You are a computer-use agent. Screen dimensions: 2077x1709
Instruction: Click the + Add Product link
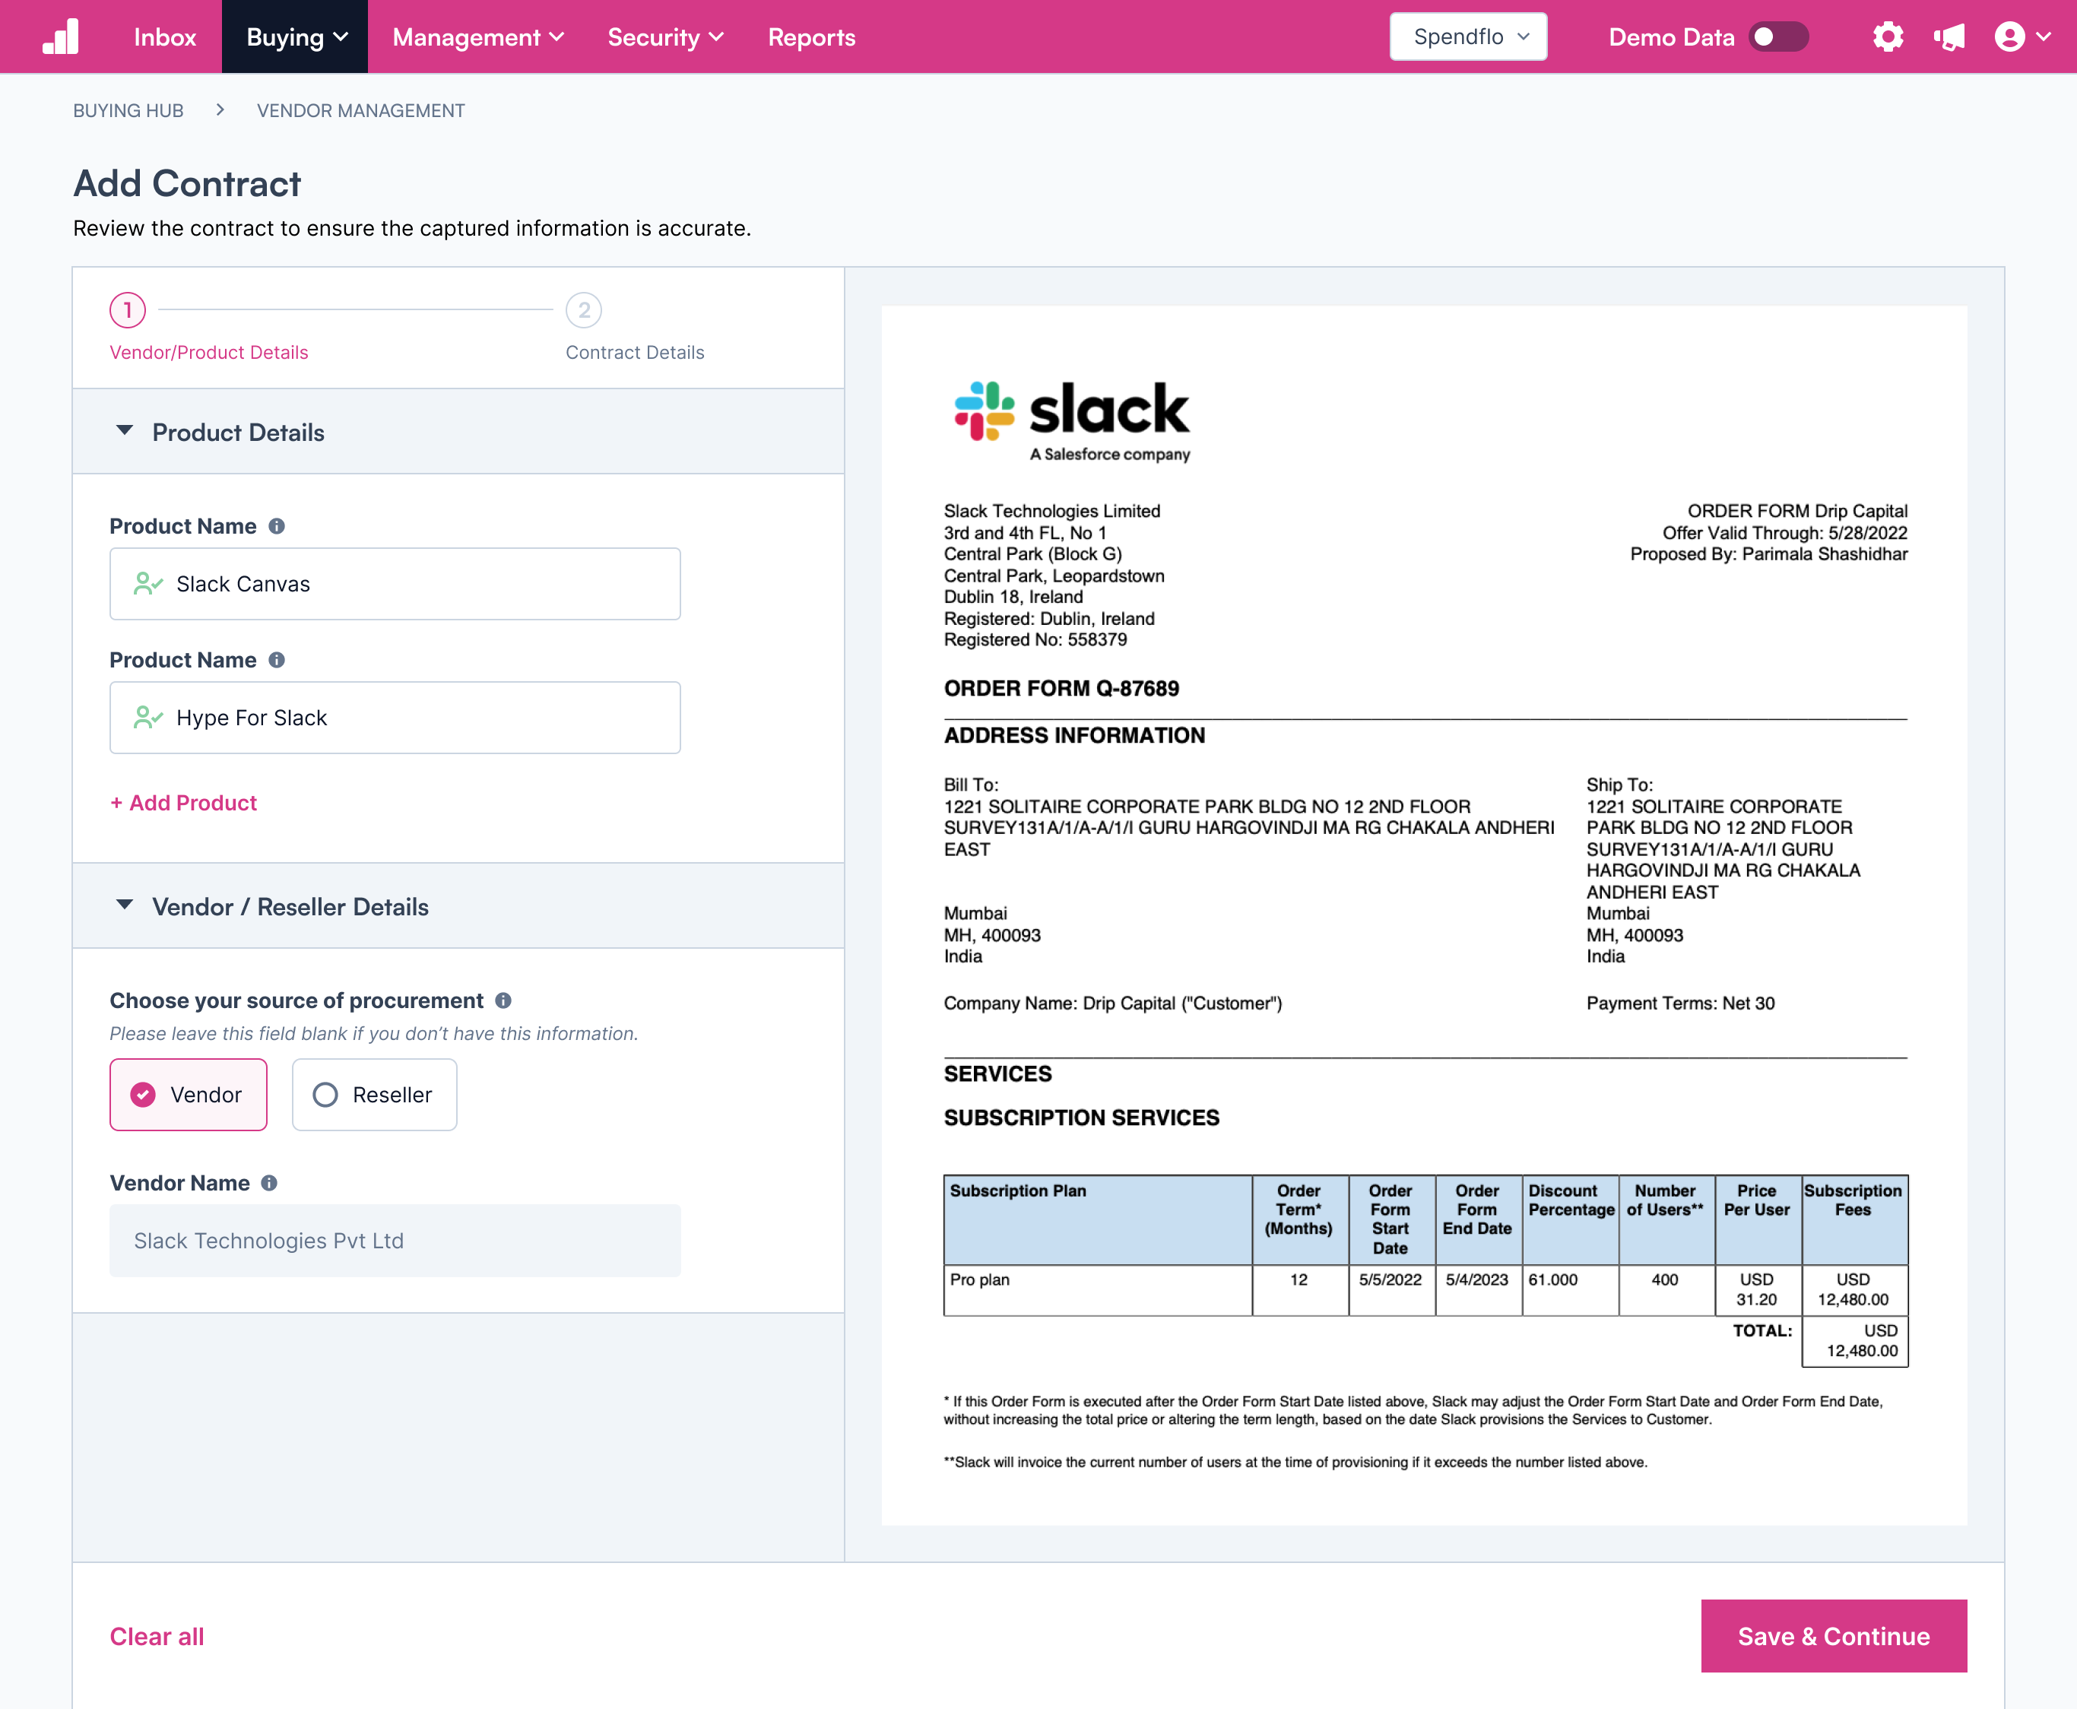pos(184,804)
